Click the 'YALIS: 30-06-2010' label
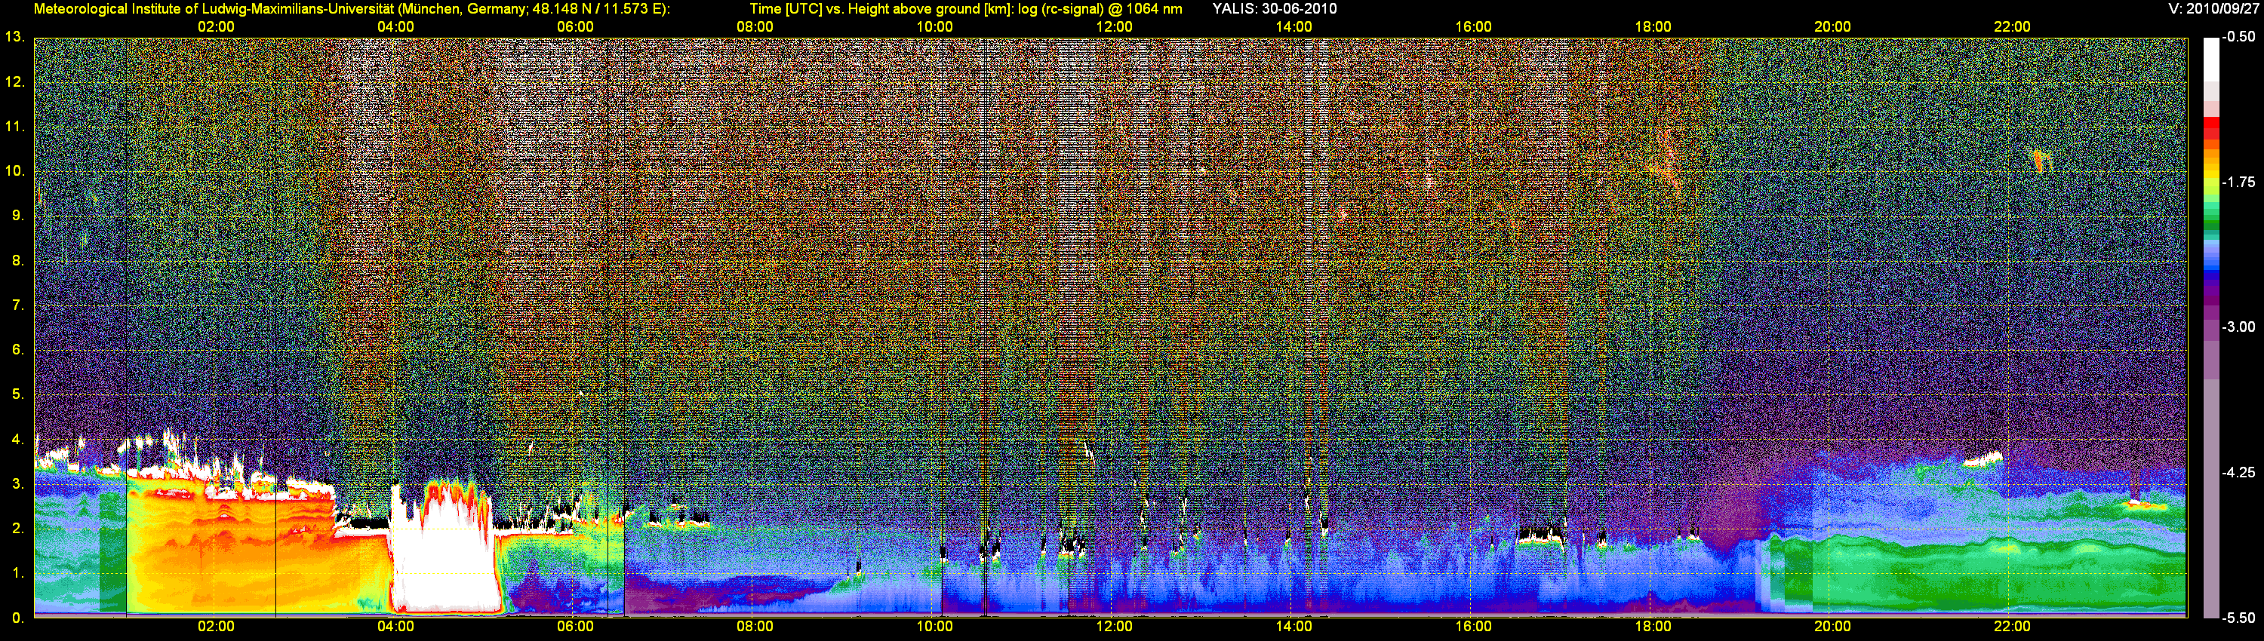The height and width of the screenshot is (641, 2264). coord(1275,9)
